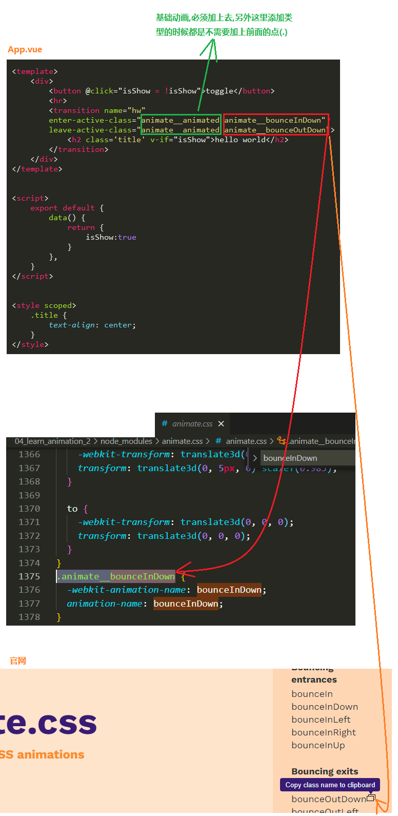Viewport: 398px width, 816px height.
Task: Click the 官网 label
Action: [18, 661]
